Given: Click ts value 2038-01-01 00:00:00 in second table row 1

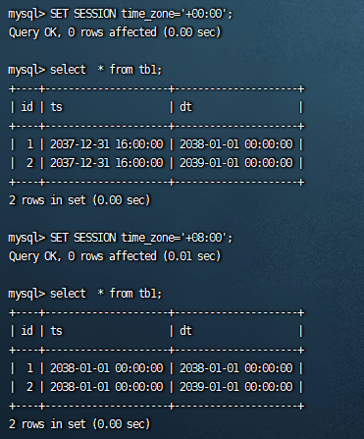Looking at the screenshot, I should tap(107, 368).
